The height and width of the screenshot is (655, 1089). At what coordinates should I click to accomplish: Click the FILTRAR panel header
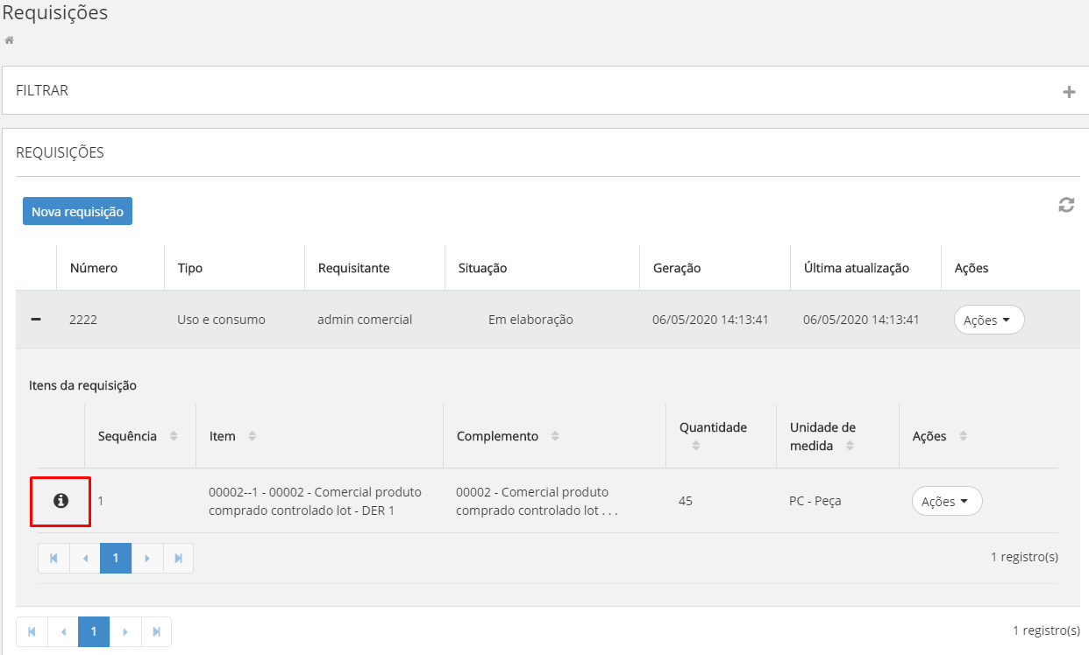[x=42, y=90]
